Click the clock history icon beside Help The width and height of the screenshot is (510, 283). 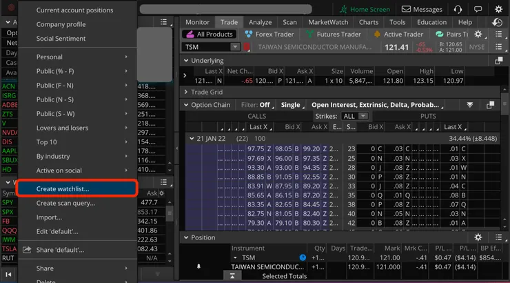coord(497,22)
